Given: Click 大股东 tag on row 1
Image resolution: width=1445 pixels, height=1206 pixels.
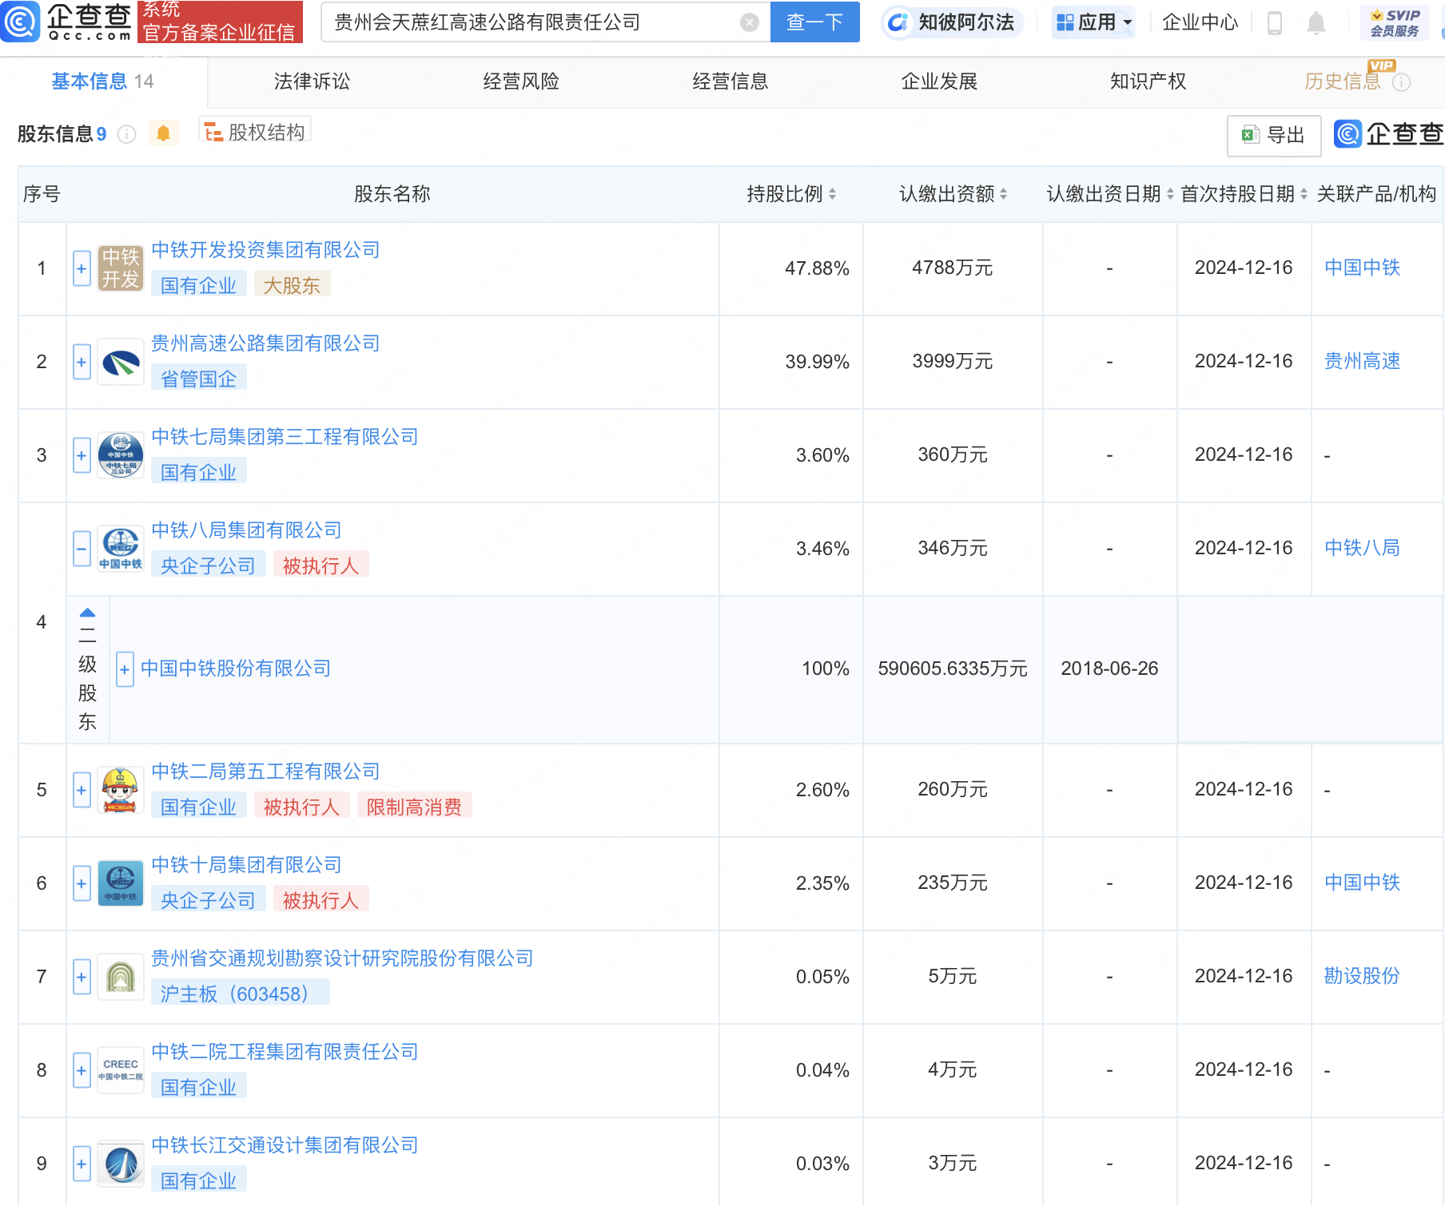Looking at the screenshot, I should (x=292, y=285).
